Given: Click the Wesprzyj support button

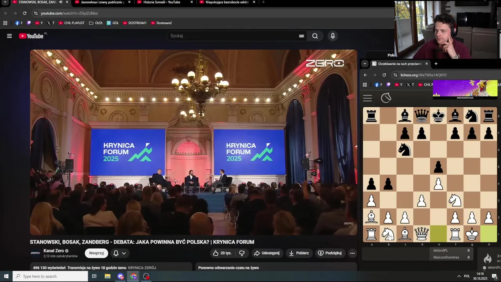Looking at the screenshot, I should [x=96, y=253].
